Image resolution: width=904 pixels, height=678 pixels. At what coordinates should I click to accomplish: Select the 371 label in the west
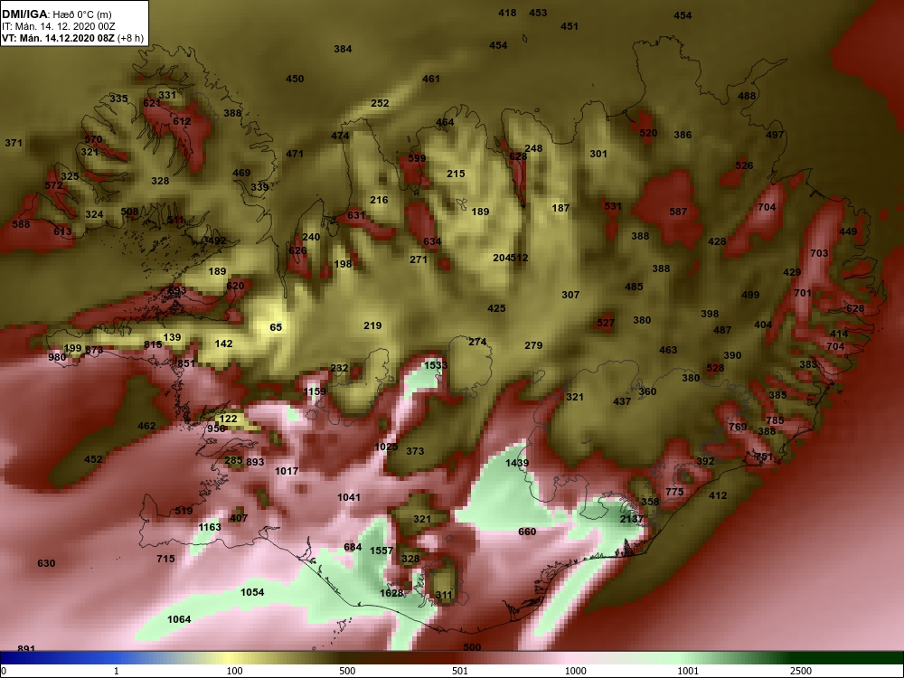point(14,143)
